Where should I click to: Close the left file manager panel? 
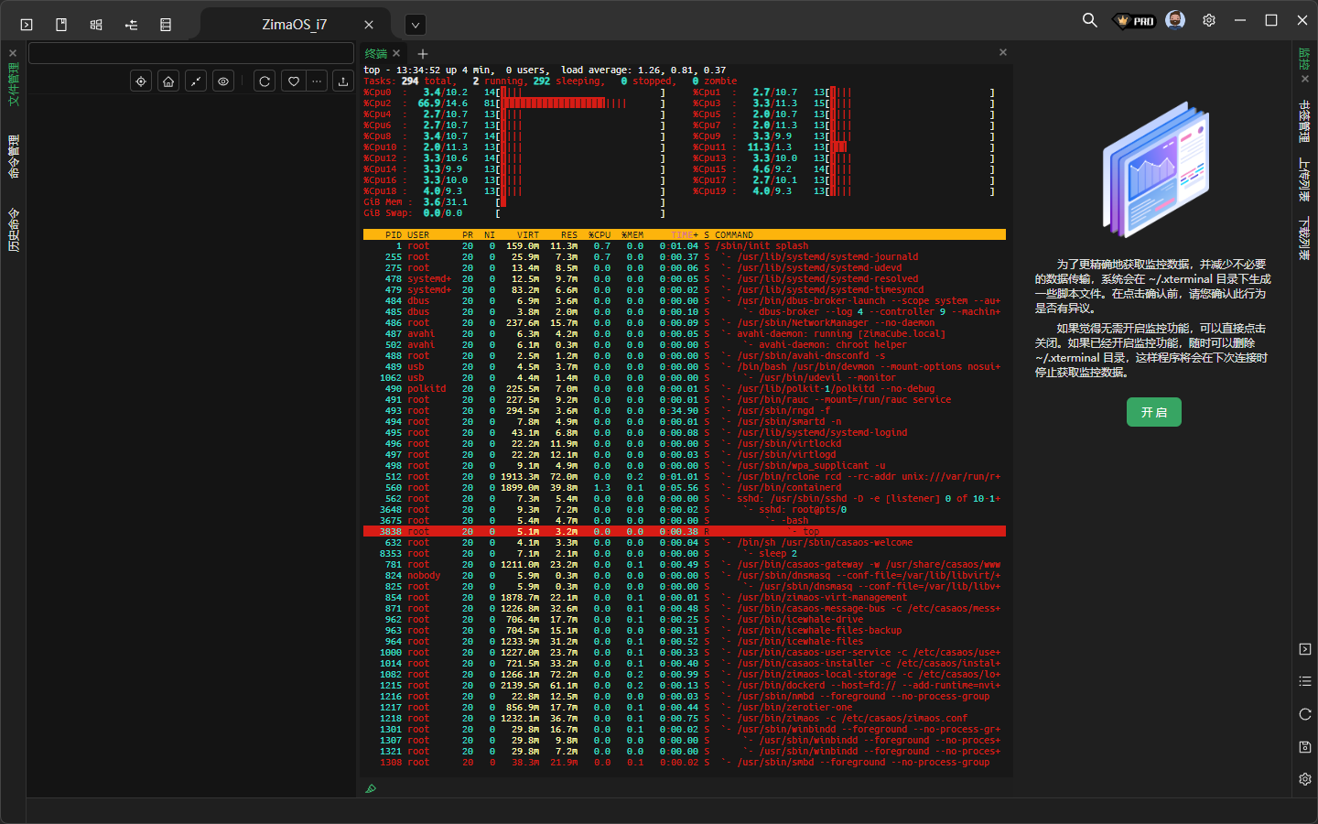[13, 53]
